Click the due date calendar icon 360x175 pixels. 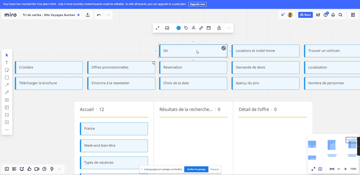208,28
